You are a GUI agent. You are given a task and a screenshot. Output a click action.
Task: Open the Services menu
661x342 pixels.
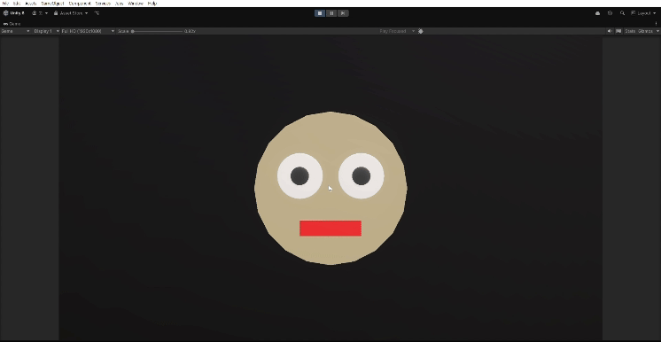pyautogui.click(x=103, y=4)
